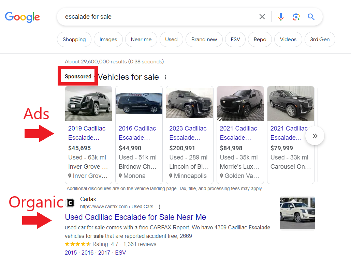Select the Videos filter chip
Viewport: 351px width, 259px height.
pos(288,40)
